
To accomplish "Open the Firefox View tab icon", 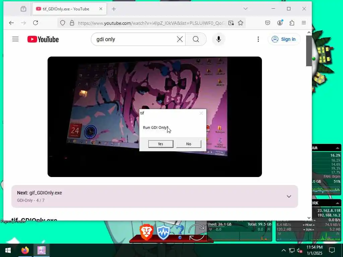I will (23, 9).
